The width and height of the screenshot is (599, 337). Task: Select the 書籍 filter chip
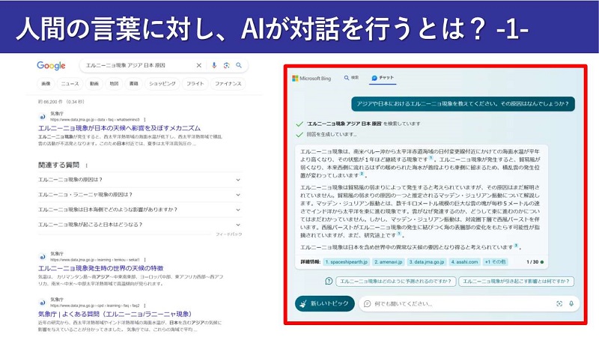[x=134, y=84]
